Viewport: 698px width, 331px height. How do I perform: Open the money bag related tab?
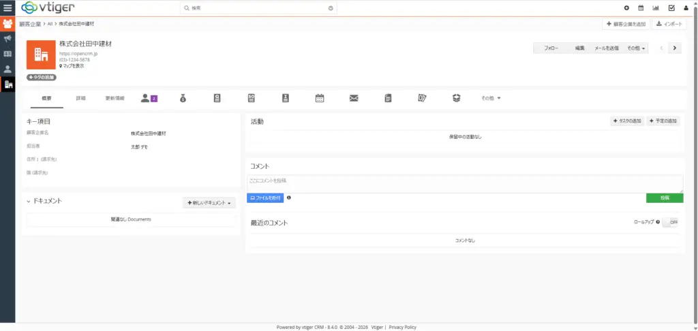[183, 98]
